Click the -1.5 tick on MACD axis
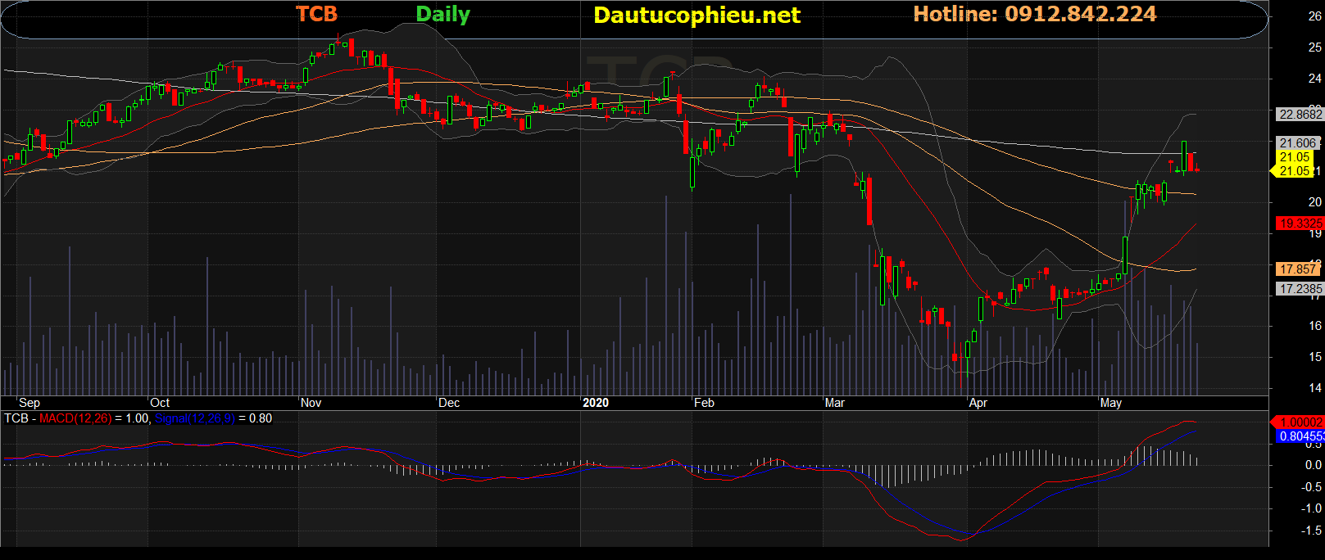 1311,531
